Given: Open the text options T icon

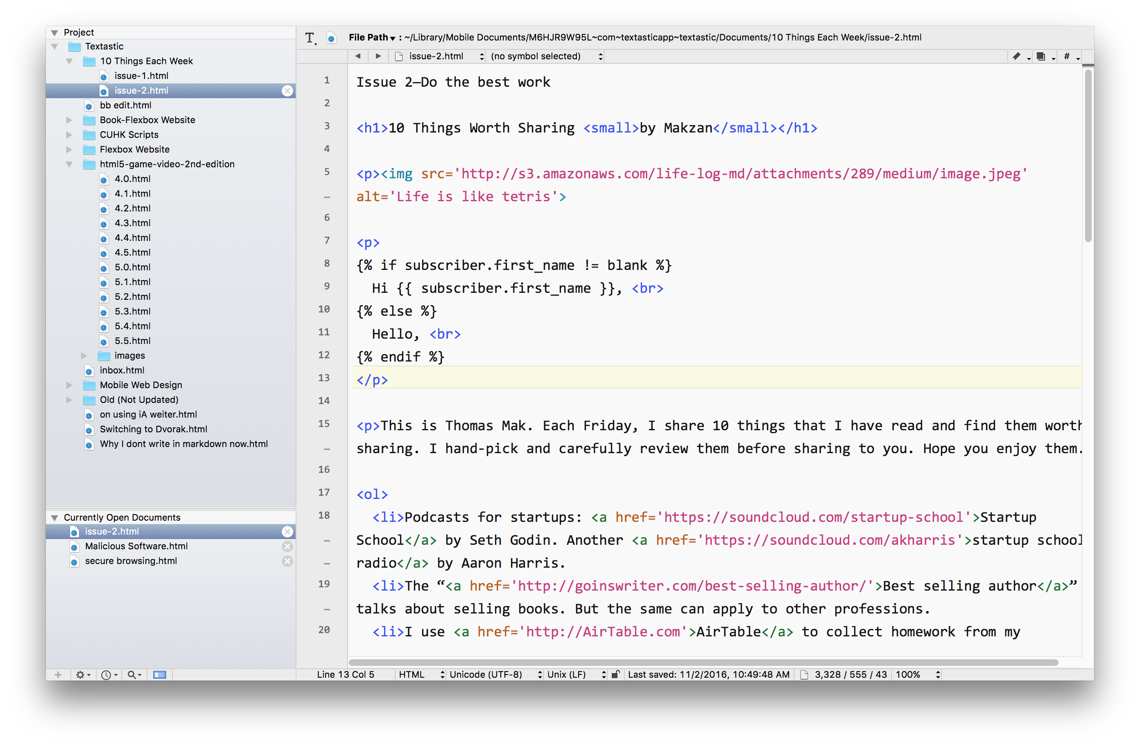Looking at the screenshot, I should tap(310, 38).
